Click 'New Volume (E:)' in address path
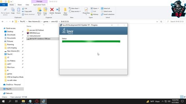The image size is (186, 104). coord(34,21)
